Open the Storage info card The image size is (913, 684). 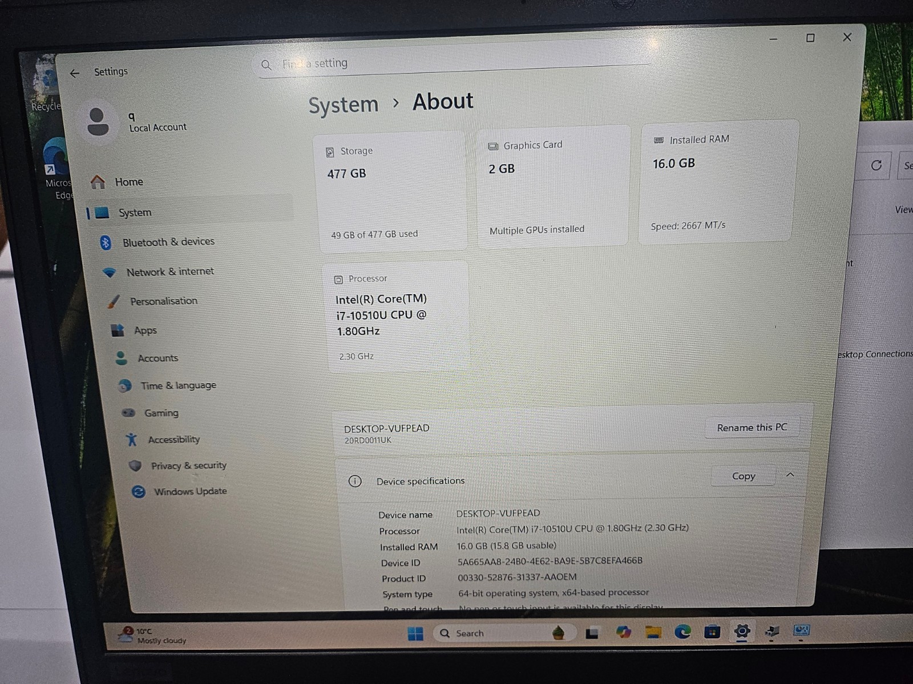[393, 192]
